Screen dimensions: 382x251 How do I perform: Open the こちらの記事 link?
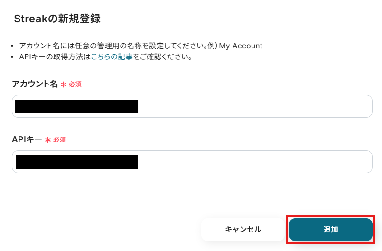pyautogui.click(x=112, y=57)
